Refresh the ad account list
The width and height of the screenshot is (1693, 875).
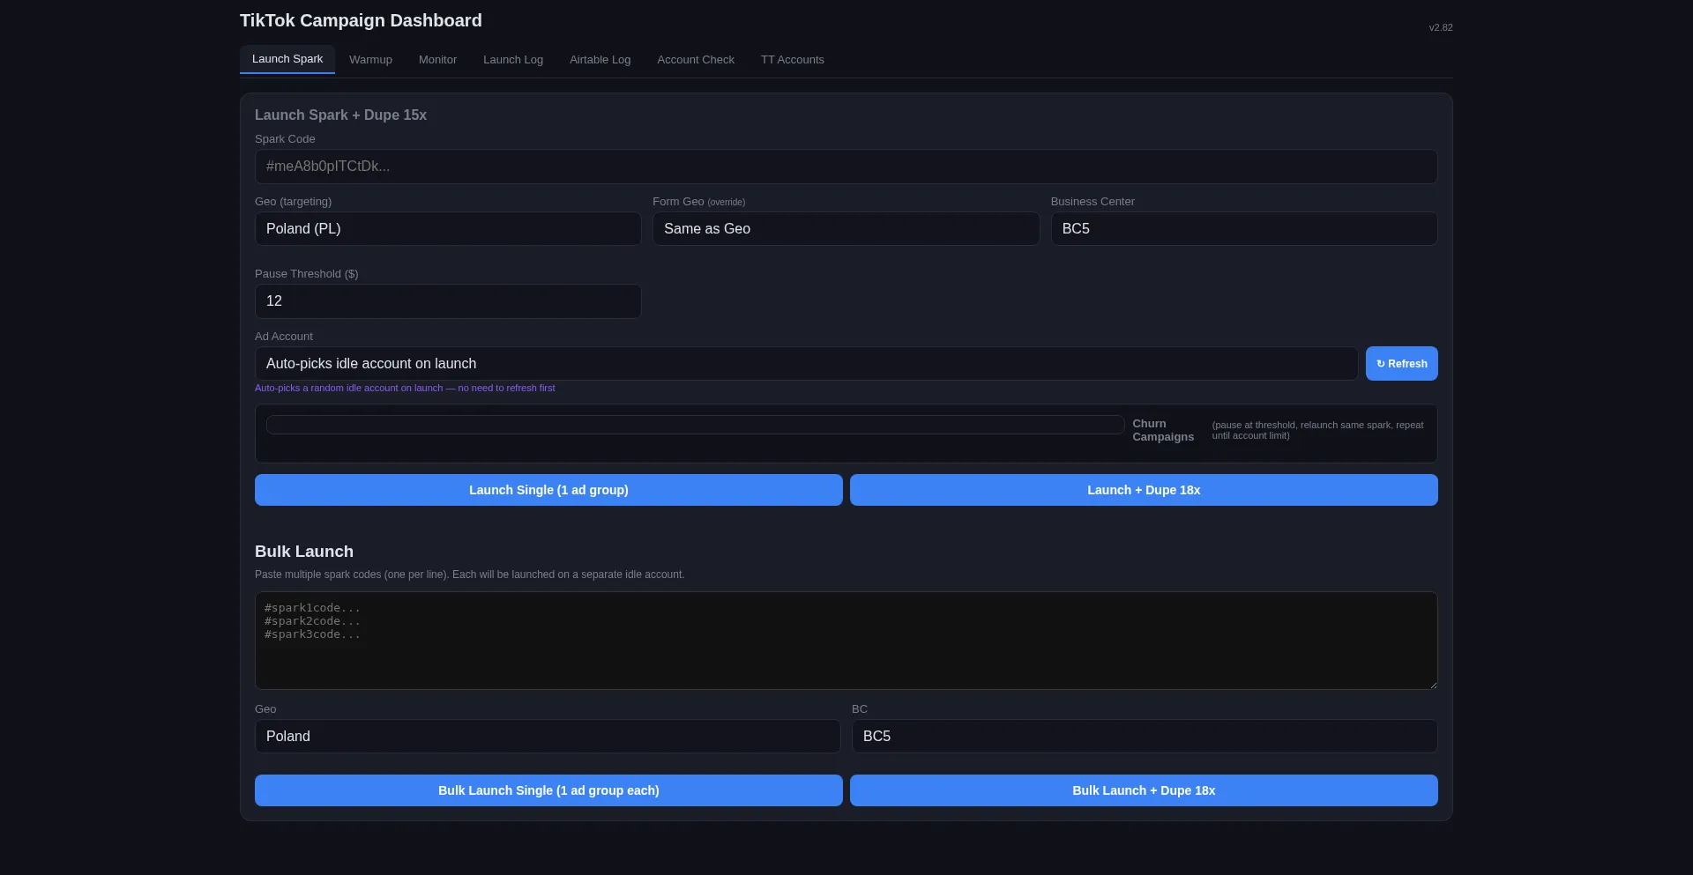1402,364
